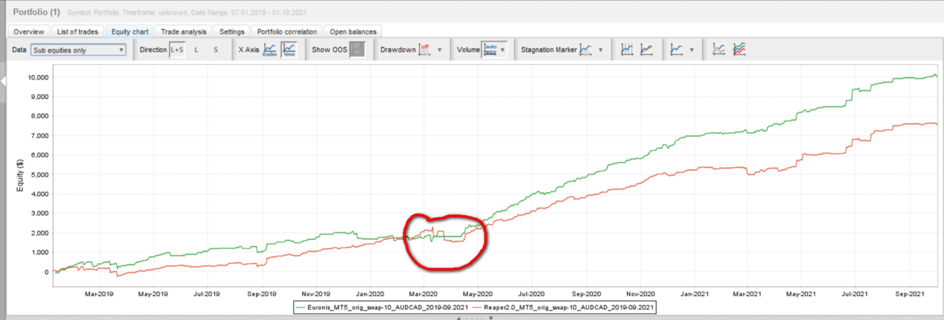This screenshot has width=944, height=320.
Task: Click the collapse arrow on the left edge
Action: pyautogui.click(x=3, y=82)
